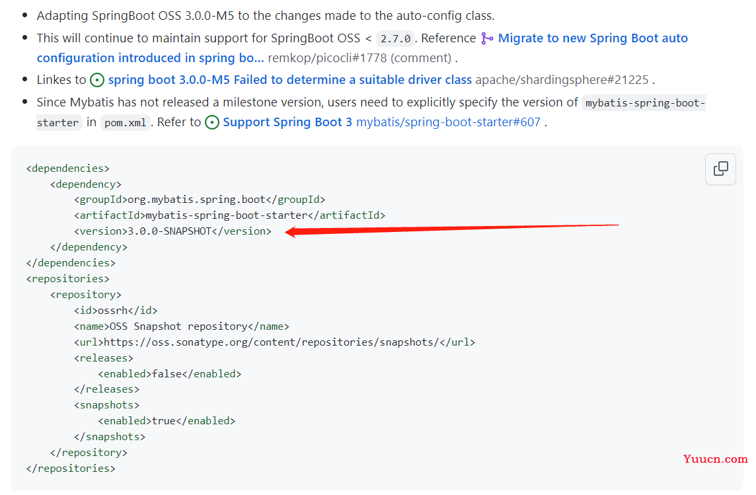Select artifactId 'mybatis-spring-boot-starter' line

(x=229, y=215)
